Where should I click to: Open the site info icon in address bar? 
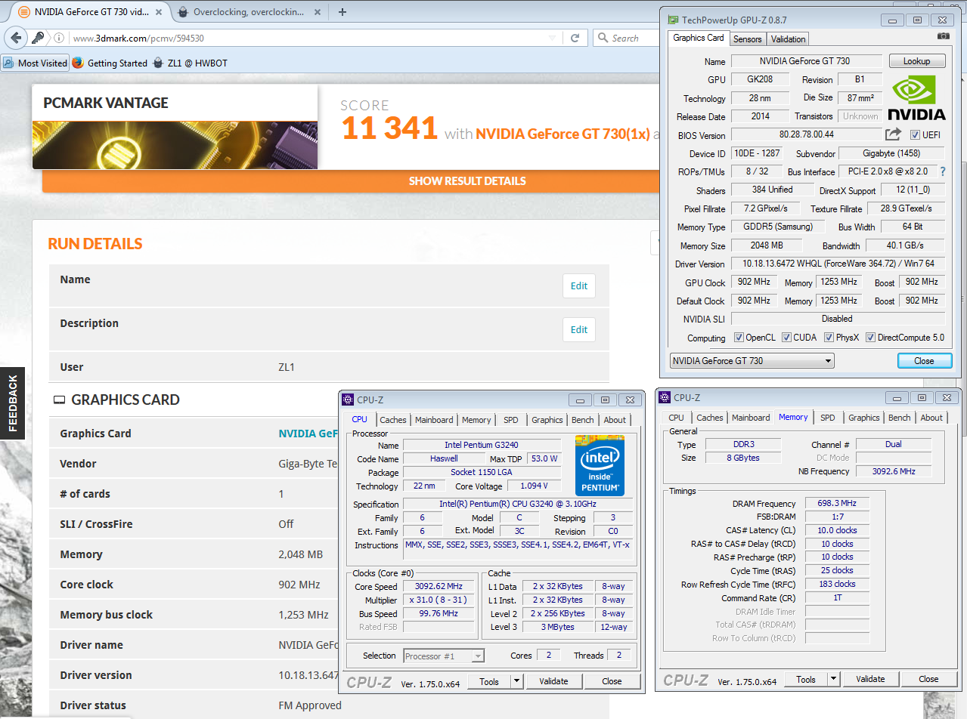click(60, 38)
